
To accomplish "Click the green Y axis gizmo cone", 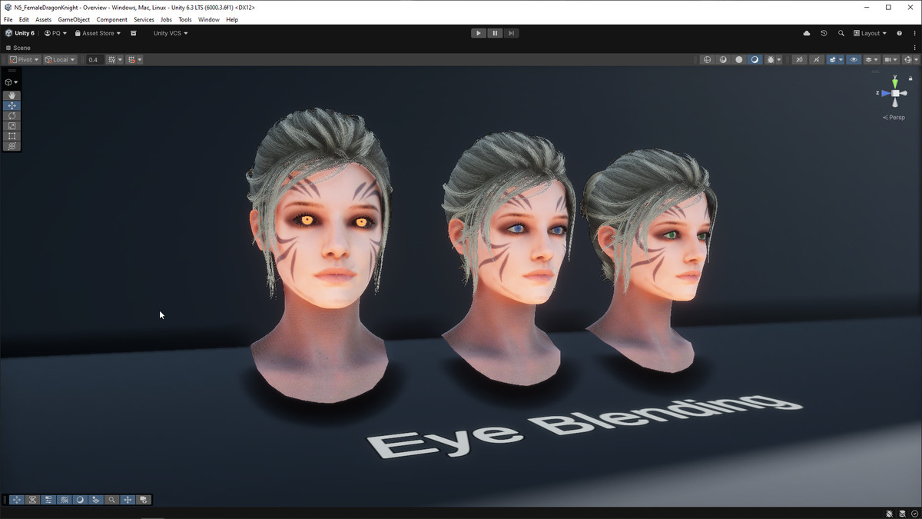I will pyautogui.click(x=894, y=82).
